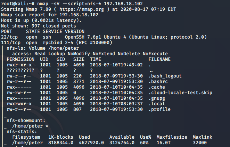Screen dimensions: 230x147
Task: Select the .bash_logout filename
Action: coord(165,76)
